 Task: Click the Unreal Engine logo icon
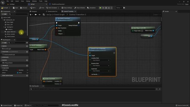point(3,2)
